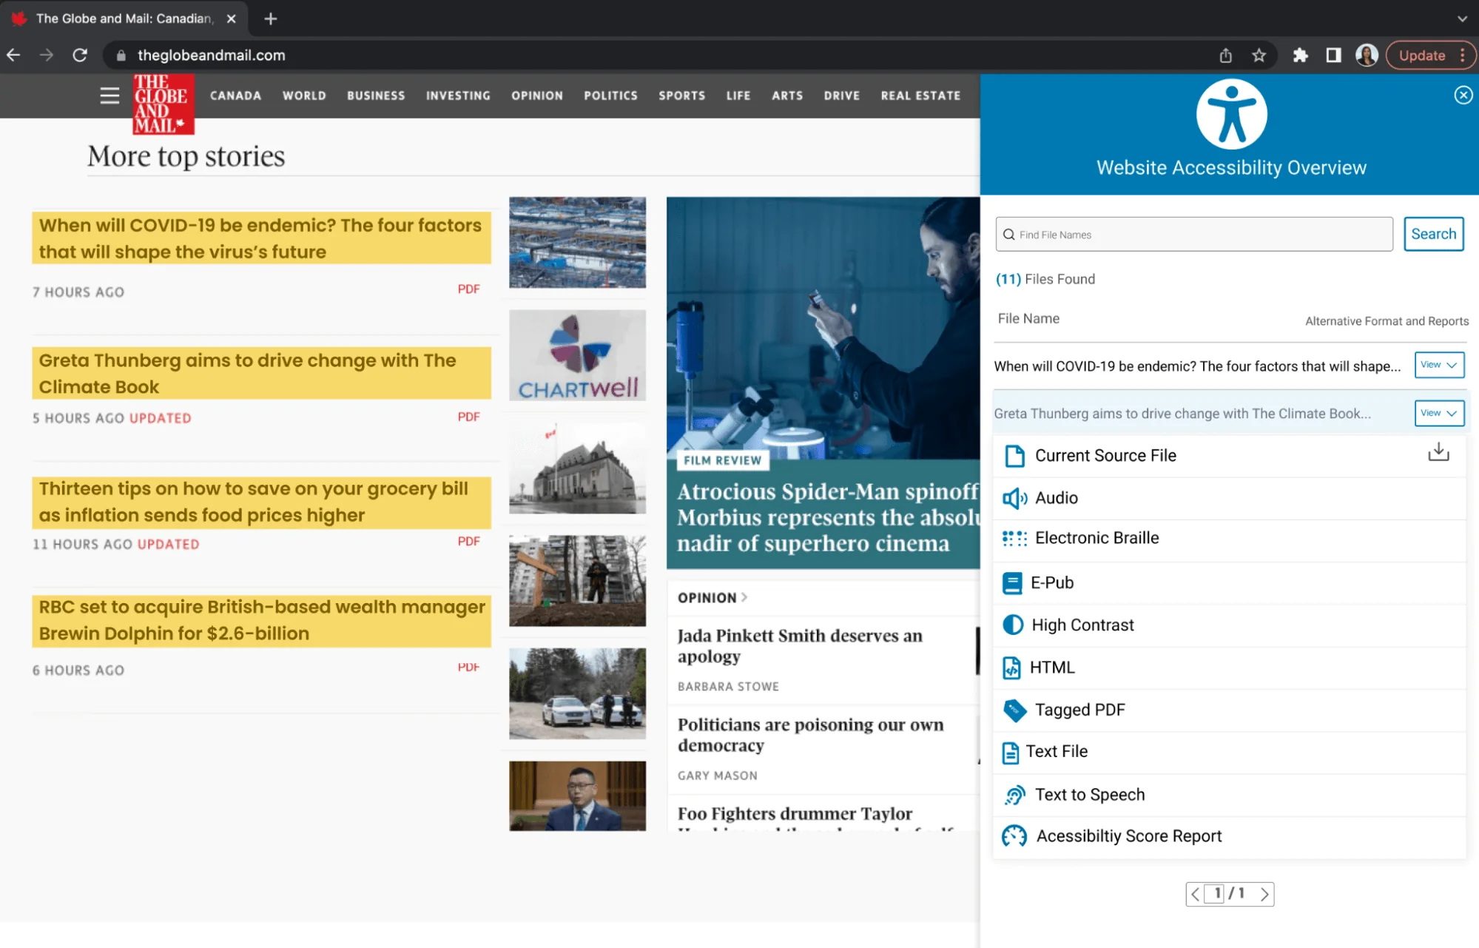The height and width of the screenshot is (948, 1479).
Task: Go back to previous page
Action: pos(13,56)
